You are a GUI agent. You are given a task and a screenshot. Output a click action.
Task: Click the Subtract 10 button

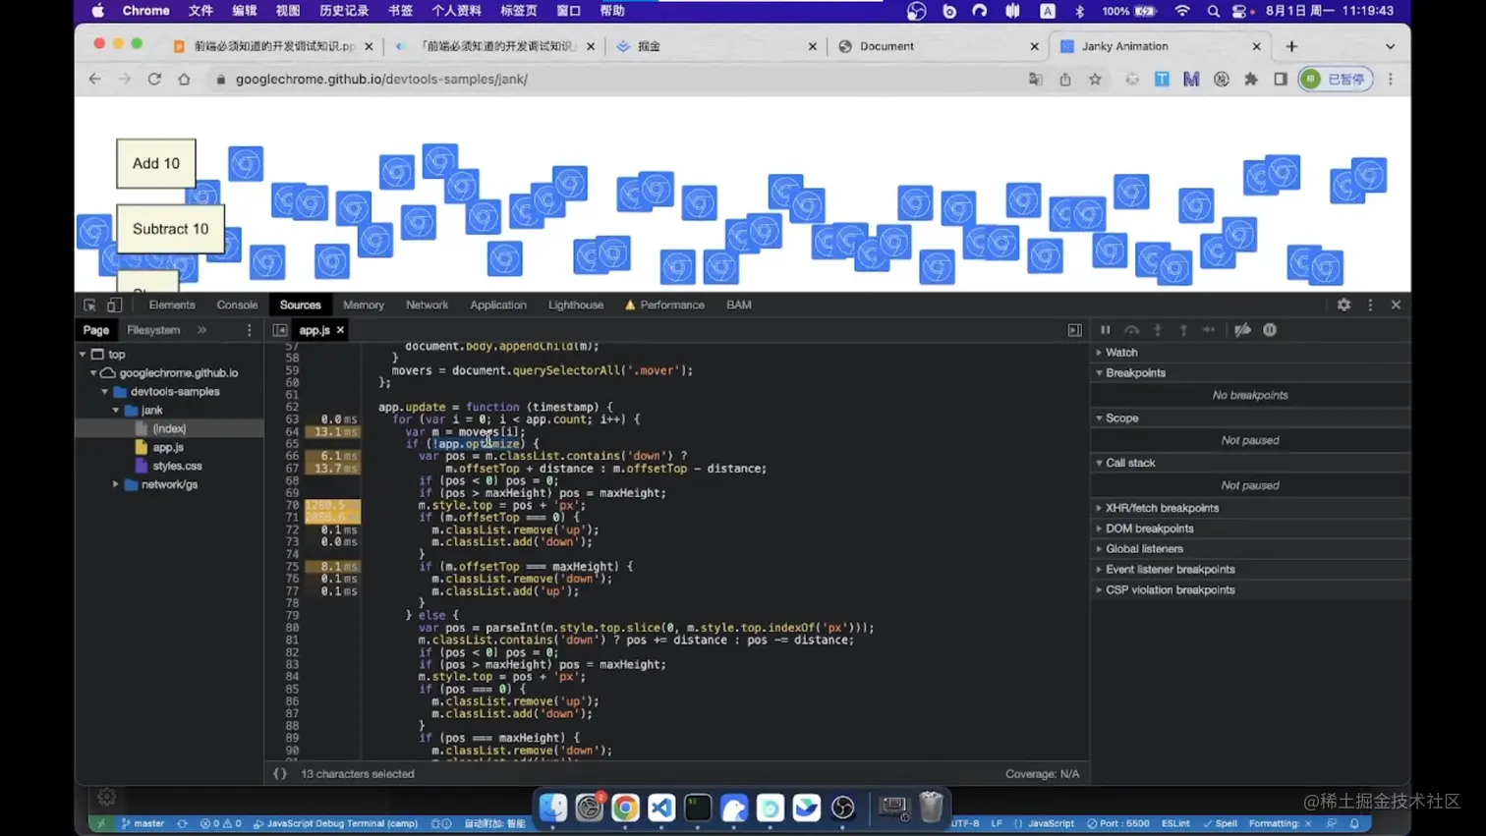(x=171, y=229)
